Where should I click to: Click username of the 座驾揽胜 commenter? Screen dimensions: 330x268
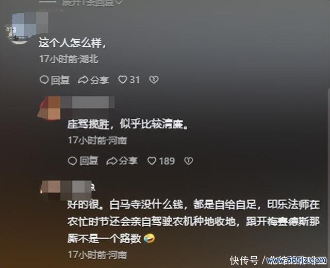point(88,102)
